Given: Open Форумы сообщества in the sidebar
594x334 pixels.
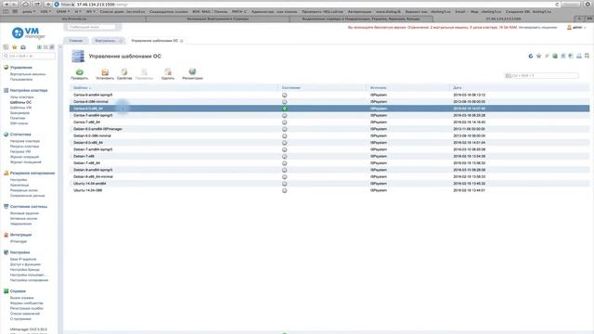Looking at the screenshot, I should (26, 303).
